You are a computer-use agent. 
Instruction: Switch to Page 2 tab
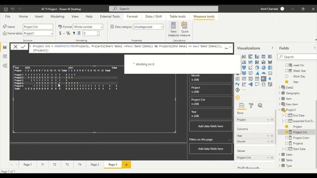coord(95,165)
